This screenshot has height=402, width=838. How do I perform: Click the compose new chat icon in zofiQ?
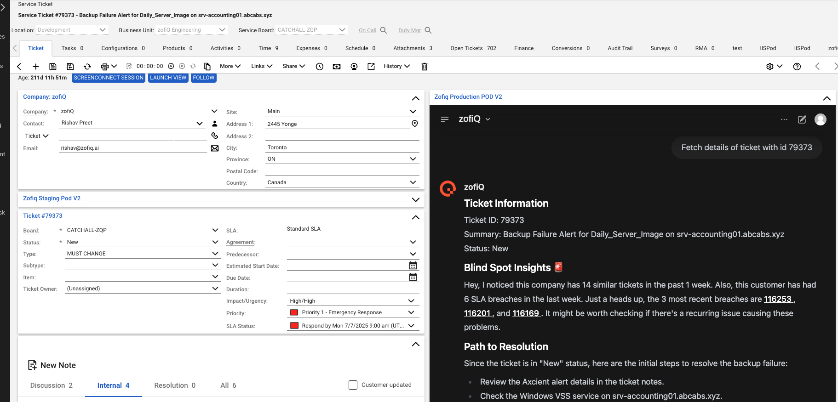point(802,119)
